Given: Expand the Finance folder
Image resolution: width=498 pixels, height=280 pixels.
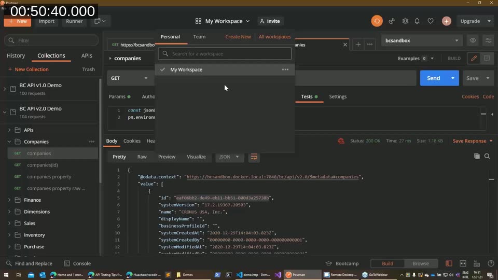Looking at the screenshot, I should [9, 200].
